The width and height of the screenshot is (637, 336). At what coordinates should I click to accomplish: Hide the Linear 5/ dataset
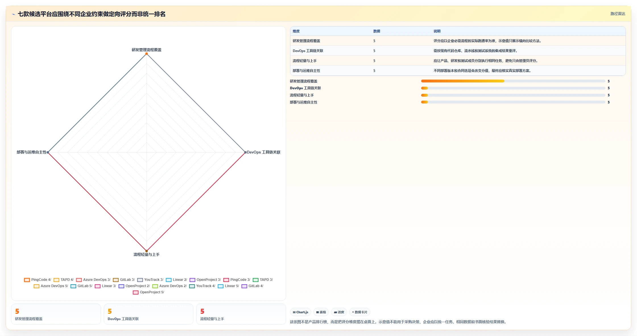tap(228, 286)
